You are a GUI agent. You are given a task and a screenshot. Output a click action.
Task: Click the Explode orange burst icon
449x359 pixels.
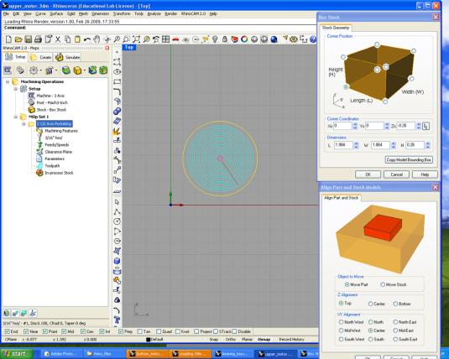pos(117,132)
